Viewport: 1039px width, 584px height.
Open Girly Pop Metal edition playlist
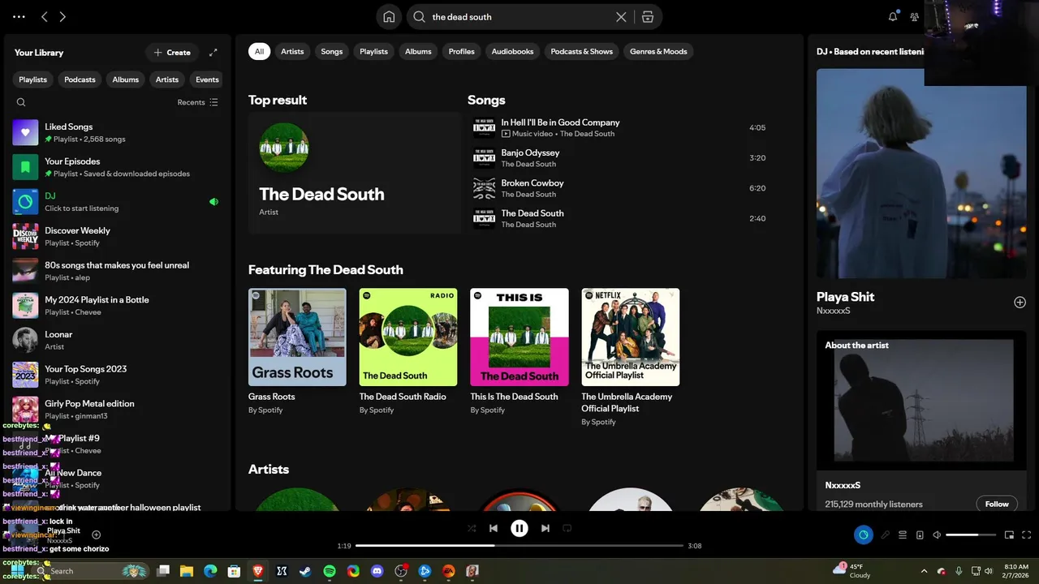pos(118,410)
